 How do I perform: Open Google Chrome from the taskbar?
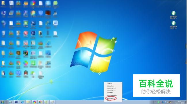click(x=40, y=102)
